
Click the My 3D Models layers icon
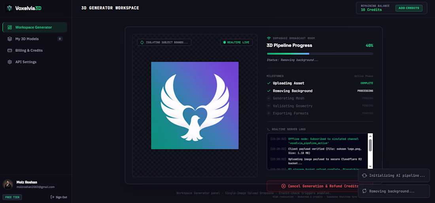10,39
